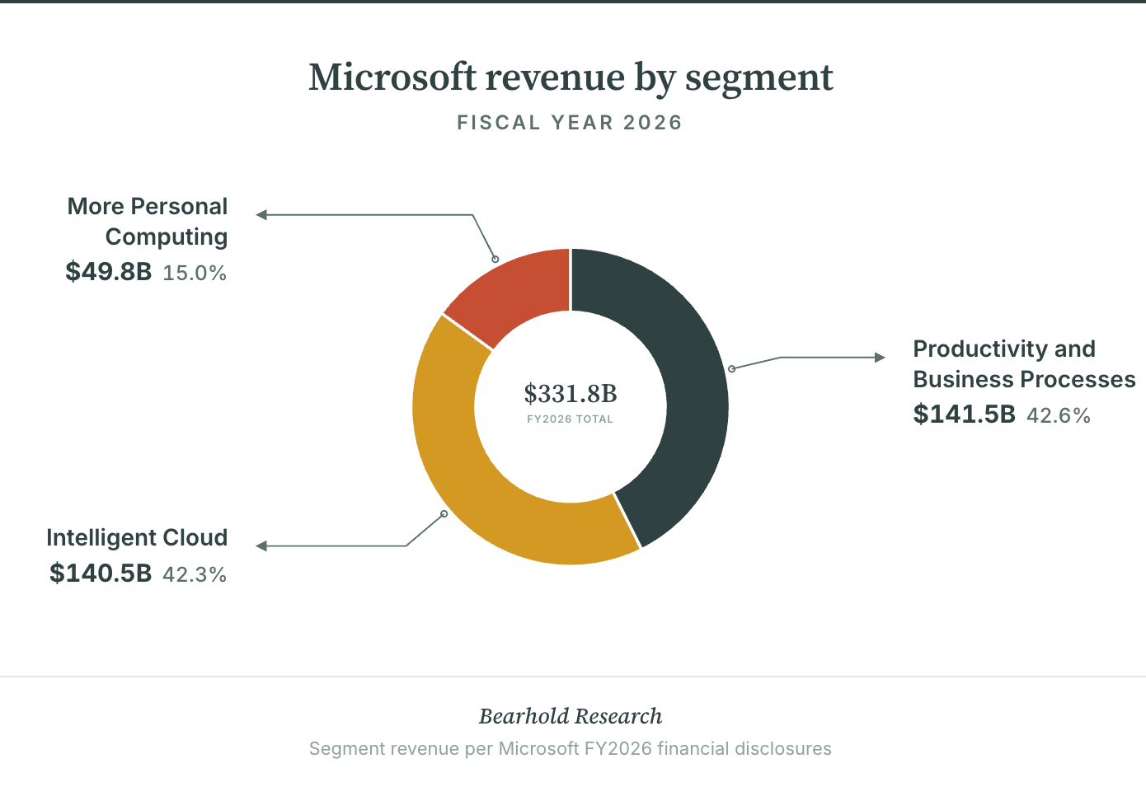Select the "FY2026 TOTAL" center caption
The width and height of the screenshot is (1146, 796).
571,419
